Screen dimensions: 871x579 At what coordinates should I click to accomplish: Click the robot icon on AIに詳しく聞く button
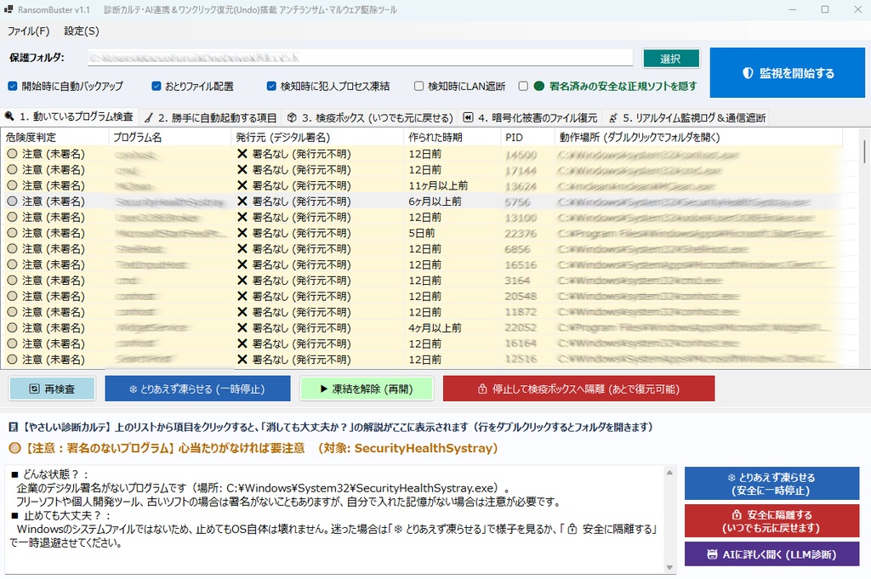[712, 554]
